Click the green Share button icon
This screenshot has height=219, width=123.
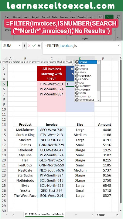[x=109, y=17]
